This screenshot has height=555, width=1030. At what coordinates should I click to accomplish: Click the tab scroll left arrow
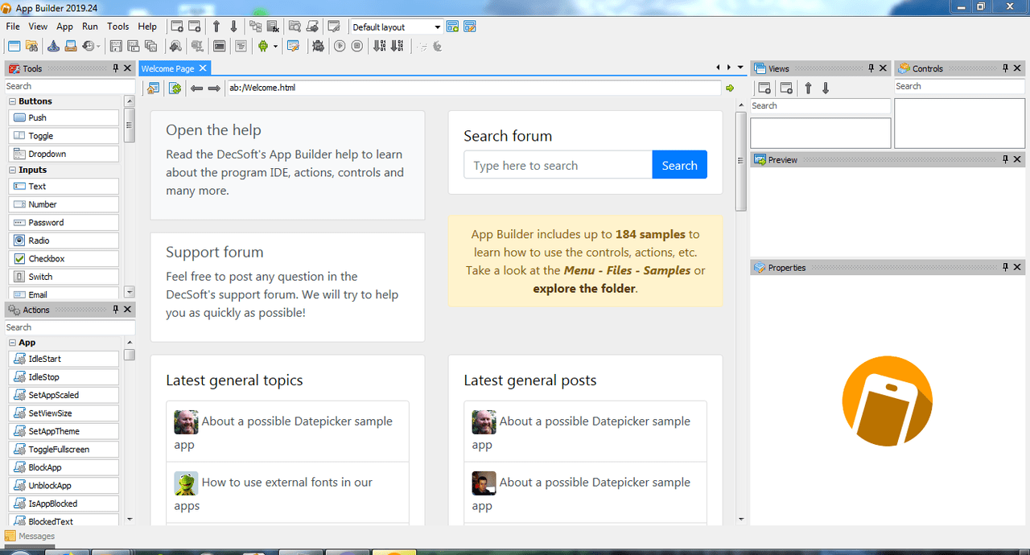(718, 68)
